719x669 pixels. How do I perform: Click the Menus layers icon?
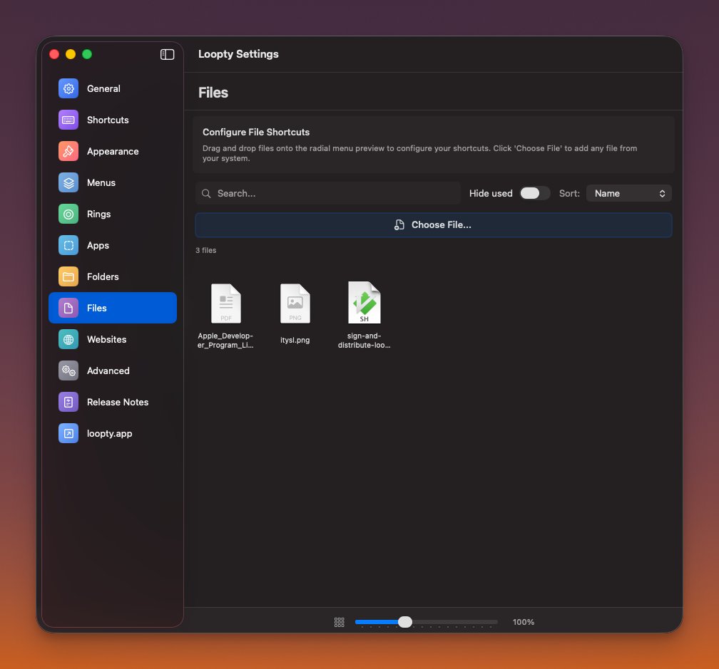68,182
